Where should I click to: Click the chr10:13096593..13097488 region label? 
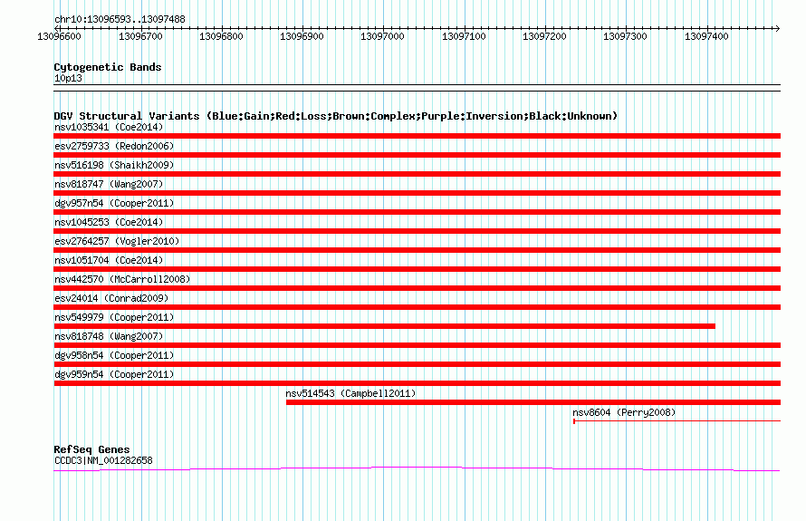click(120, 20)
